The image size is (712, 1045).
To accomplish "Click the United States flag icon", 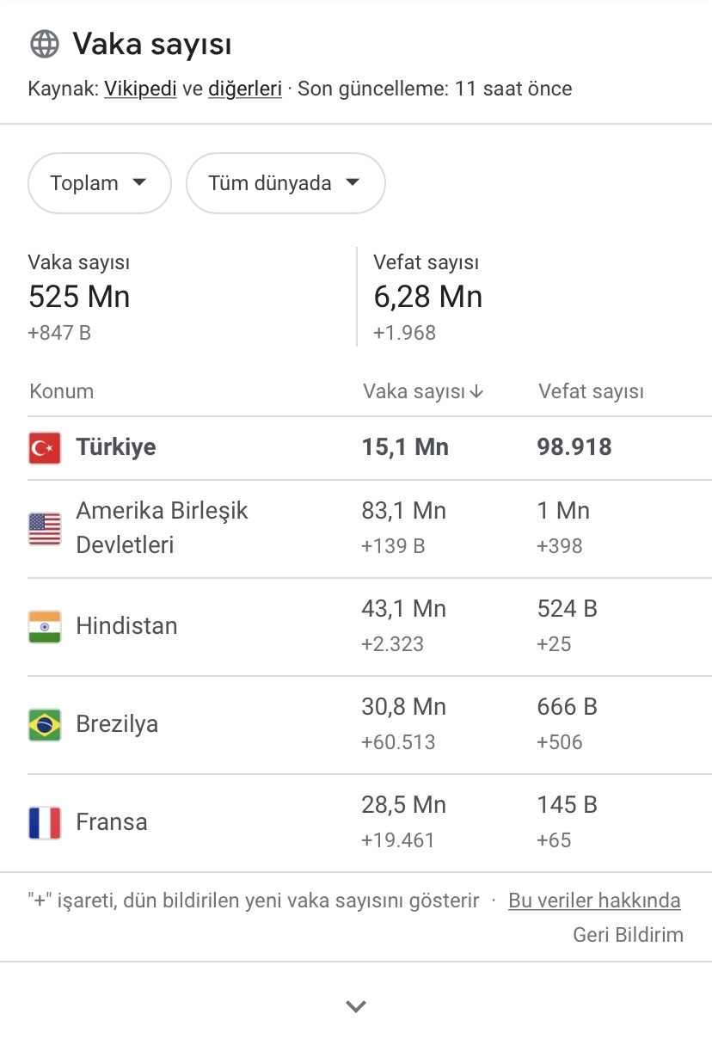I will coord(45,528).
